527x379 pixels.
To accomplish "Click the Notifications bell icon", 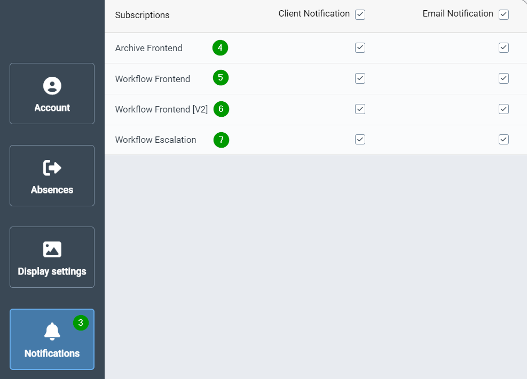I will pos(52,332).
